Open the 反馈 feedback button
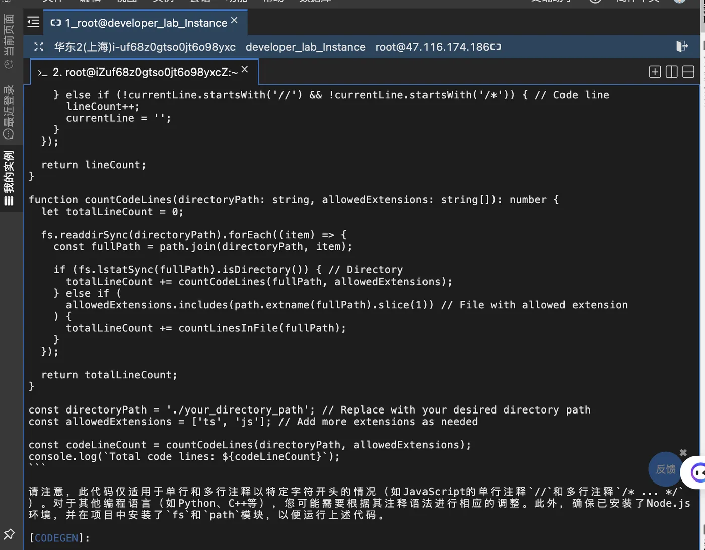 point(665,469)
